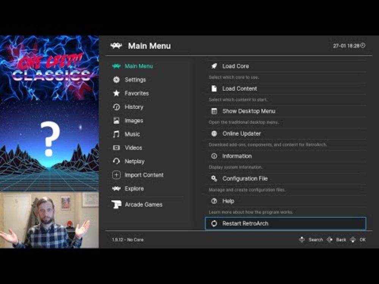Click 'Manage and create configuration files.' description

[x=247, y=190]
